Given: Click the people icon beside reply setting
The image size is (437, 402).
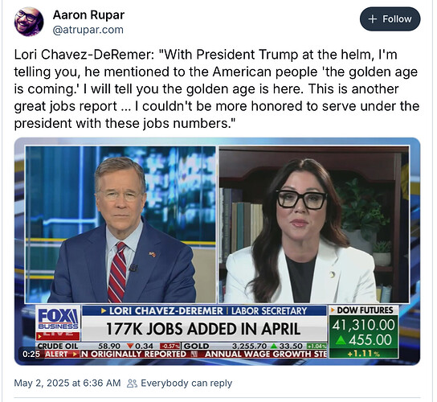Looking at the screenshot, I should [x=132, y=384].
